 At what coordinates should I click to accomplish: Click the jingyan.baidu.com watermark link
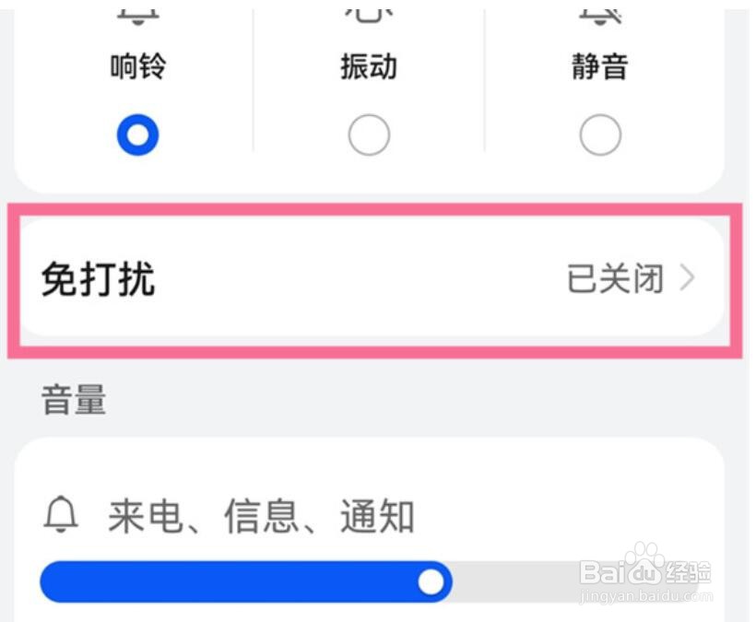[646, 596]
